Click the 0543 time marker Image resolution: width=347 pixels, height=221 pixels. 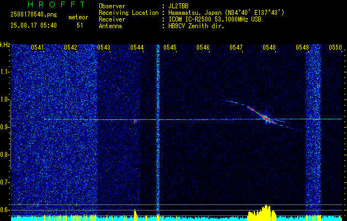pos(104,47)
